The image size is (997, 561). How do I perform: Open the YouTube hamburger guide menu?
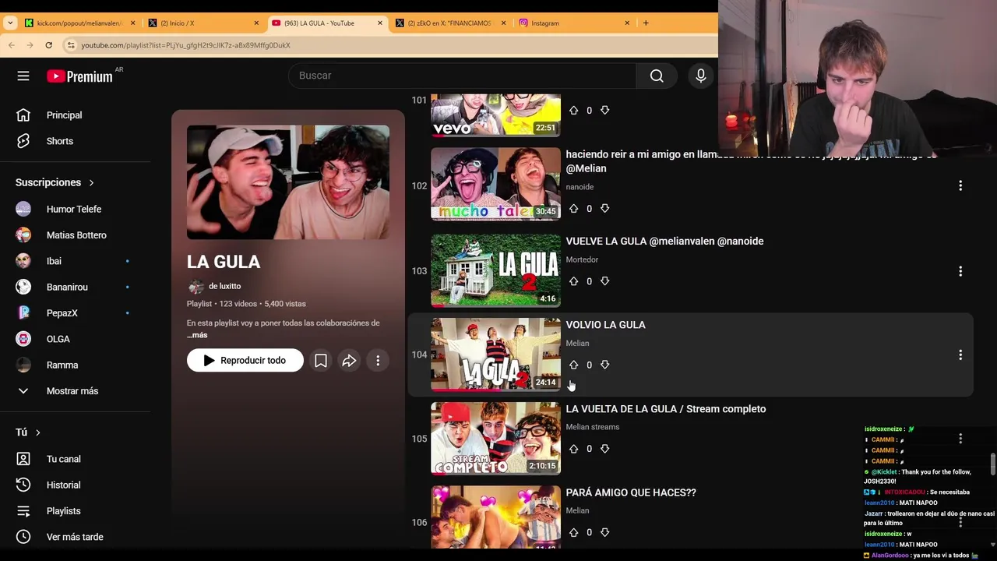23,76
